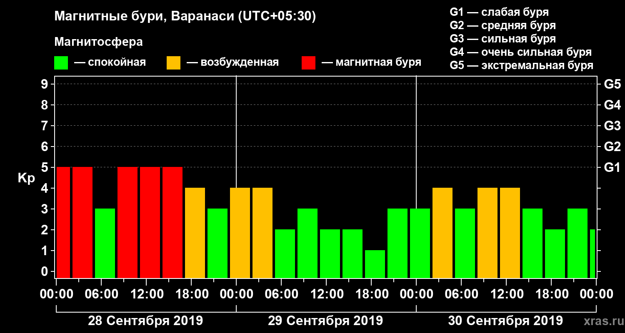Viewport: 625px width, 333px height.
Task: Click the orange Kp 4 bar on 28 Сентября
Action: [195, 233]
